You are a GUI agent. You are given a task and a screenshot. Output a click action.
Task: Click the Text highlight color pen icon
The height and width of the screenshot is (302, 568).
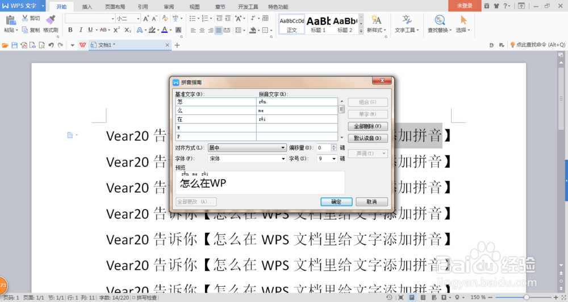pos(152,30)
